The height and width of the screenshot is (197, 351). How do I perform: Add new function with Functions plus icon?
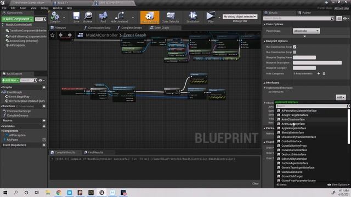point(44,106)
